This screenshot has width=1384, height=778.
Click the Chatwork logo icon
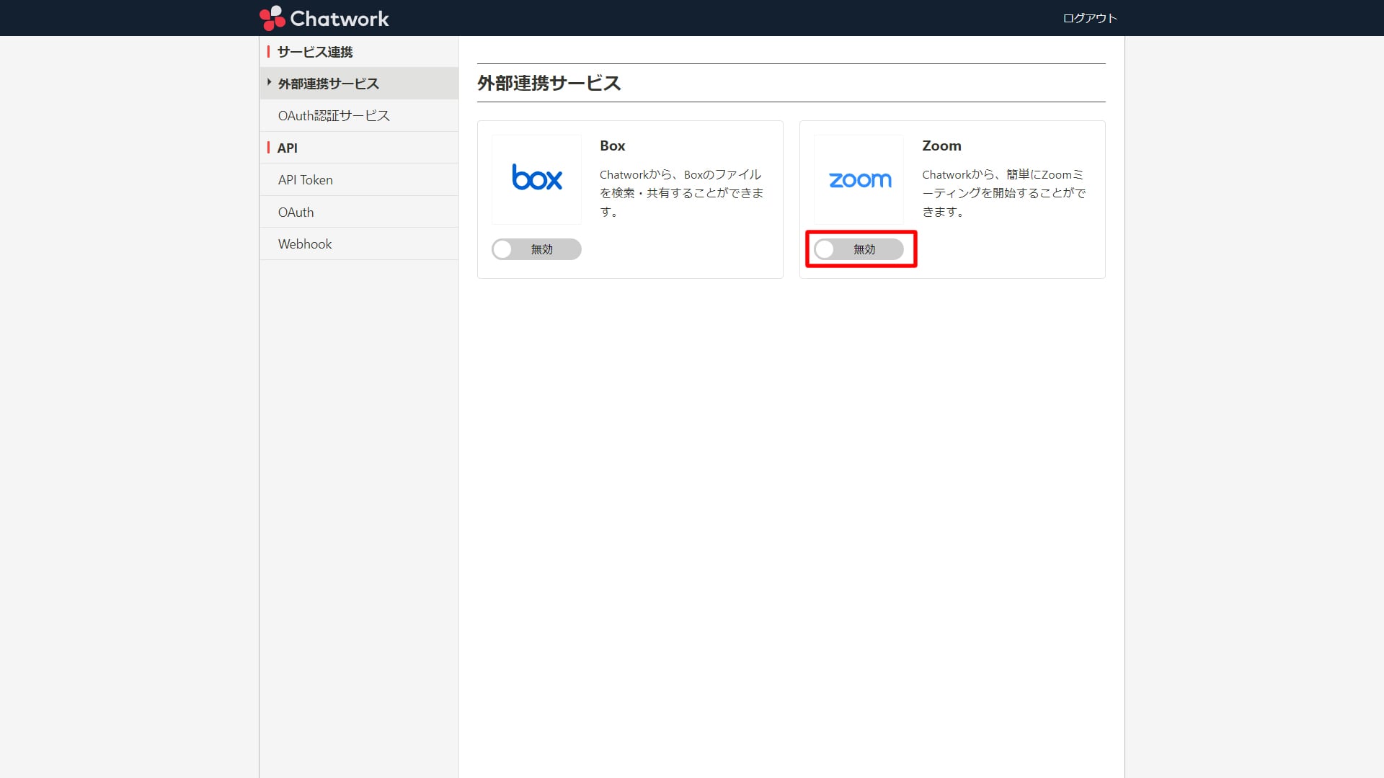click(x=272, y=18)
